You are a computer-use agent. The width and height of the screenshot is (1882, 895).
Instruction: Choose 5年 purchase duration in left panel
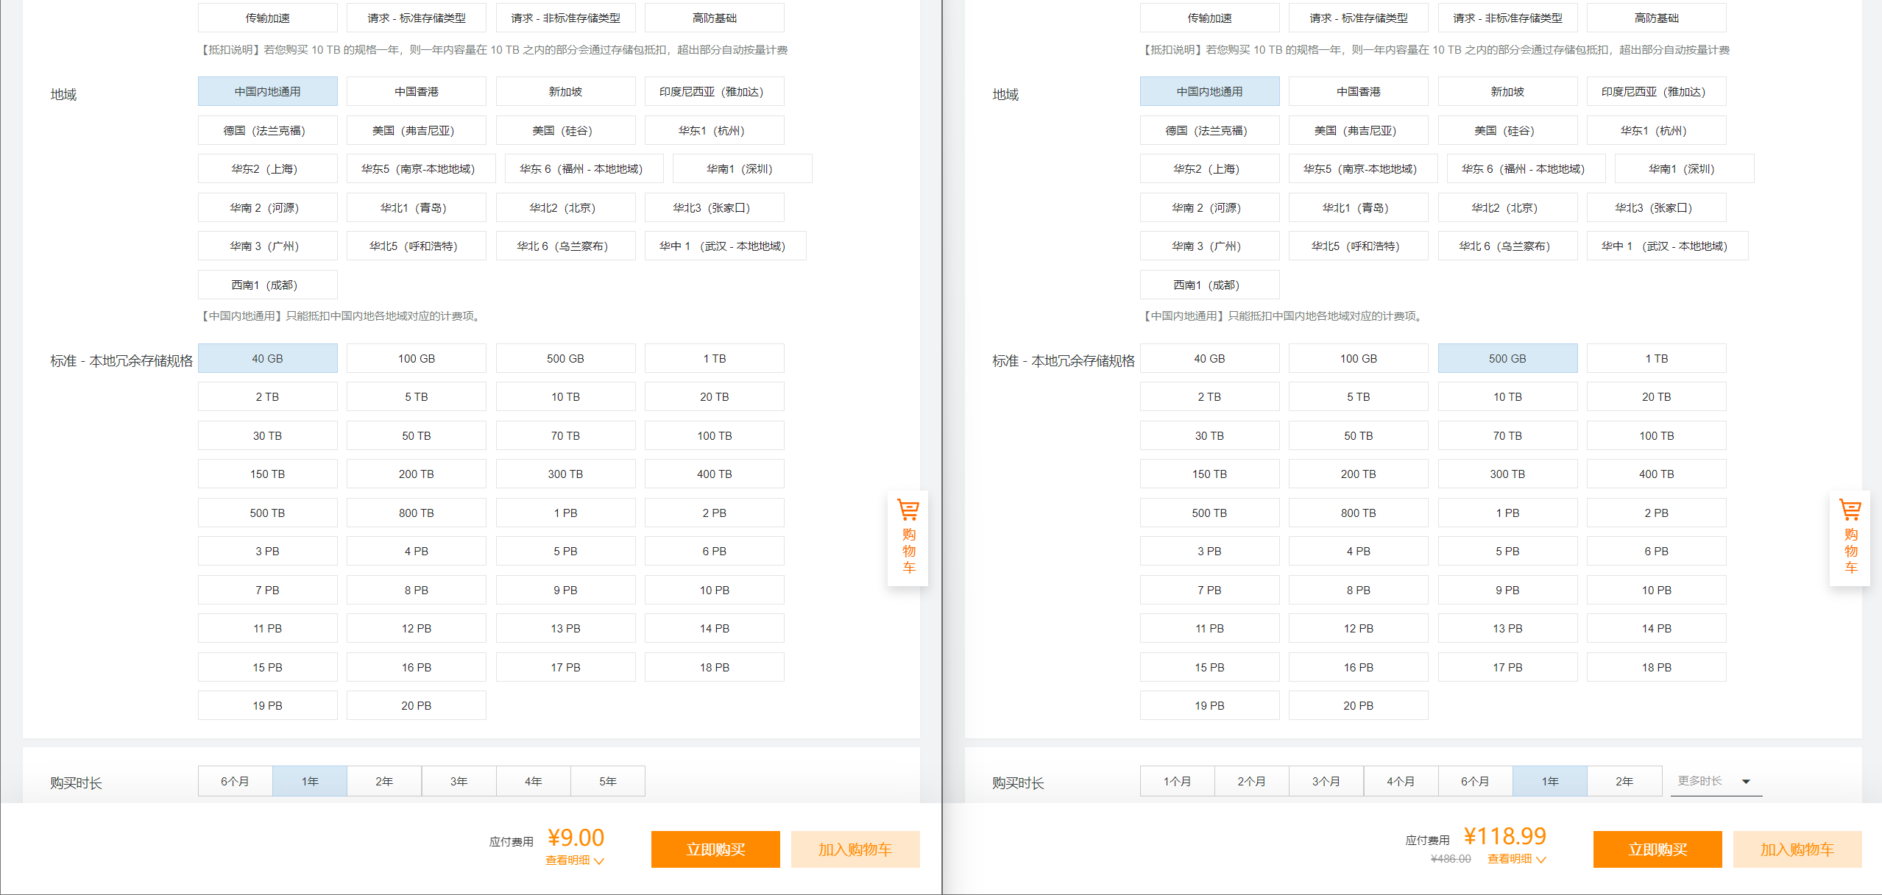click(x=607, y=781)
